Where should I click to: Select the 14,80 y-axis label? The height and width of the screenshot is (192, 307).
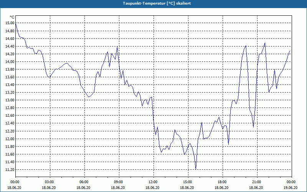pyautogui.click(x=10, y=31)
